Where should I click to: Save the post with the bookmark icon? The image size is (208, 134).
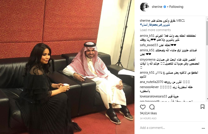point(203,107)
